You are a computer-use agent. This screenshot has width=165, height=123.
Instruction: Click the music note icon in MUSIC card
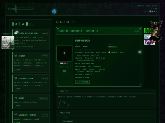tap(16, 98)
